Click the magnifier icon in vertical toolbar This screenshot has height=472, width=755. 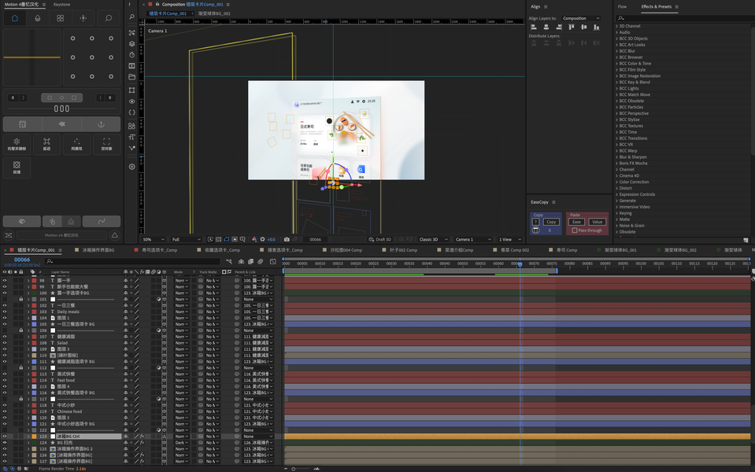tap(132, 17)
